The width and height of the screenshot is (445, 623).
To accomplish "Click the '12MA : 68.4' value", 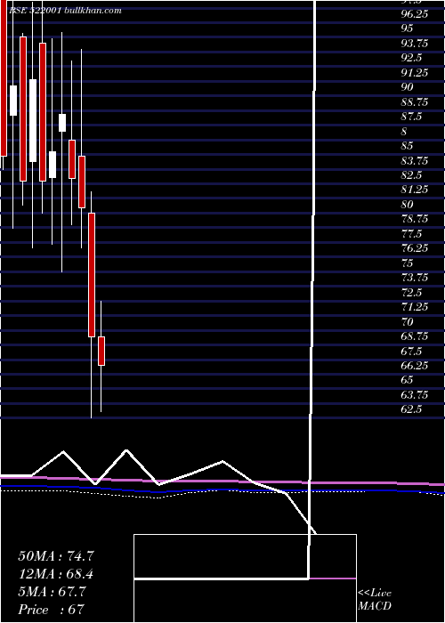I will tap(56, 574).
